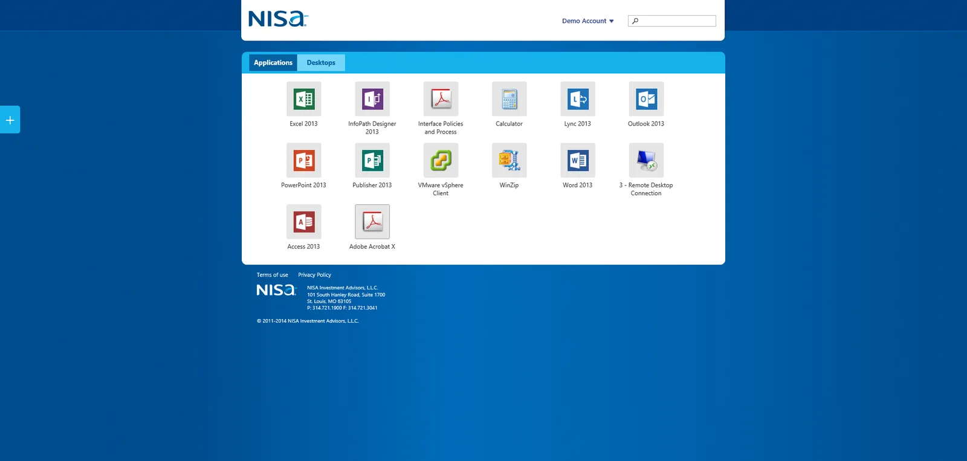Switch to the Applications tab
The width and height of the screenshot is (967, 461).
click(273, 63)
